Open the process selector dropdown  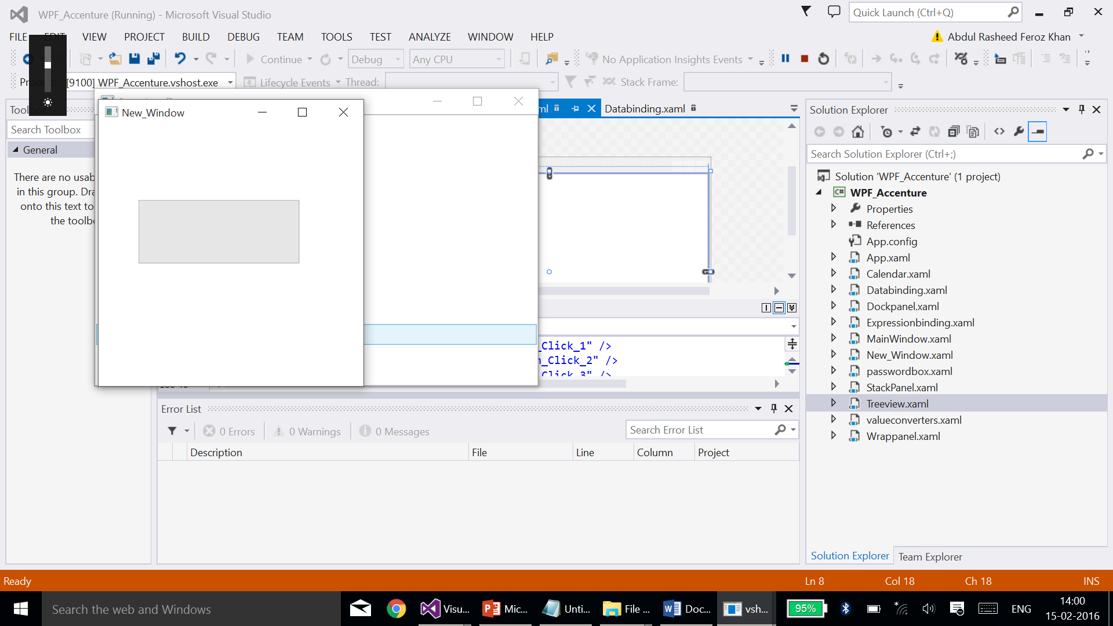[x=230, y=82]
